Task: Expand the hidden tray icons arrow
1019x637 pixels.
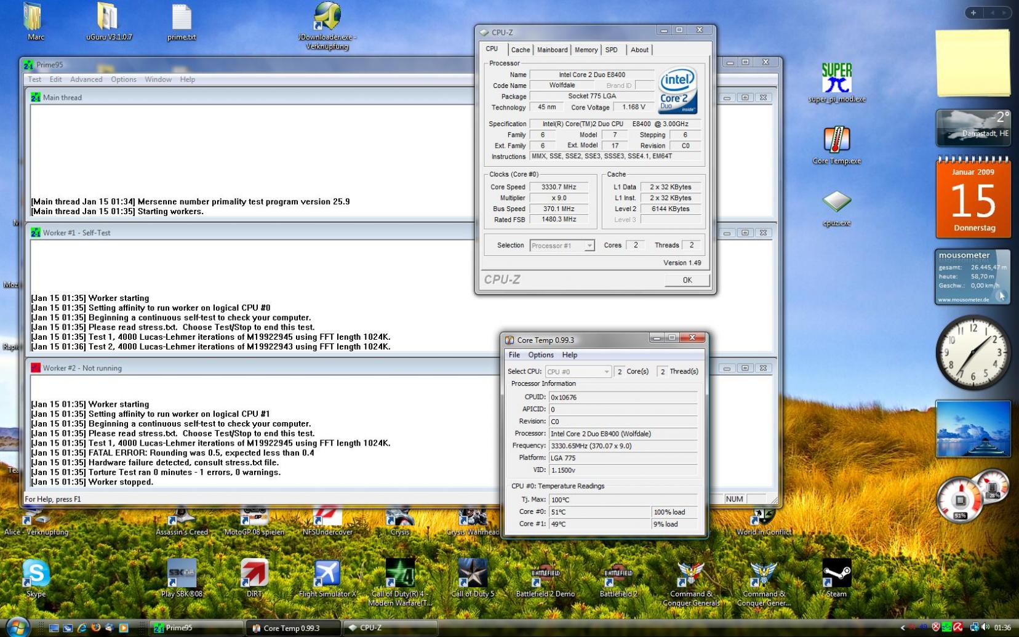Action: [x=903, y=628]
